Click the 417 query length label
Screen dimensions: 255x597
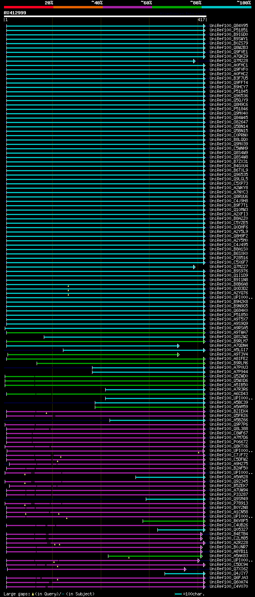point(201,20)
